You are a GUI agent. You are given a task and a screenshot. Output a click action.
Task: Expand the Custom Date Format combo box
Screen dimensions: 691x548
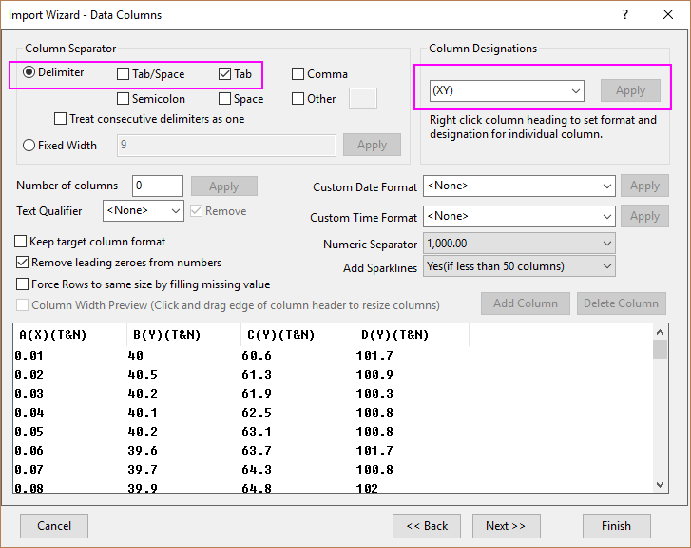519,186
